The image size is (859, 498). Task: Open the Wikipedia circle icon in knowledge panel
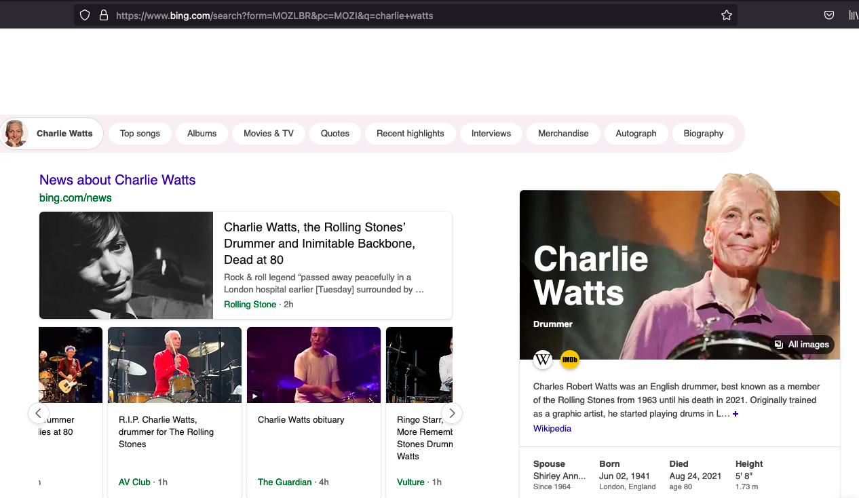pos(543,360)
